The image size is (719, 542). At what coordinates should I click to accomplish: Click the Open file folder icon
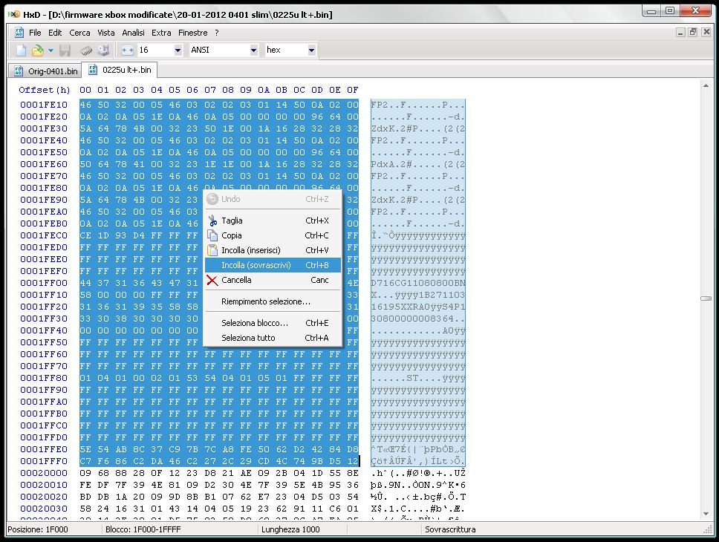[38, 50]
